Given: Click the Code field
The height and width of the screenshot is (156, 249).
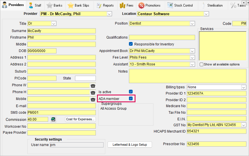Looking at the screenshot, I should pos(239,23).
